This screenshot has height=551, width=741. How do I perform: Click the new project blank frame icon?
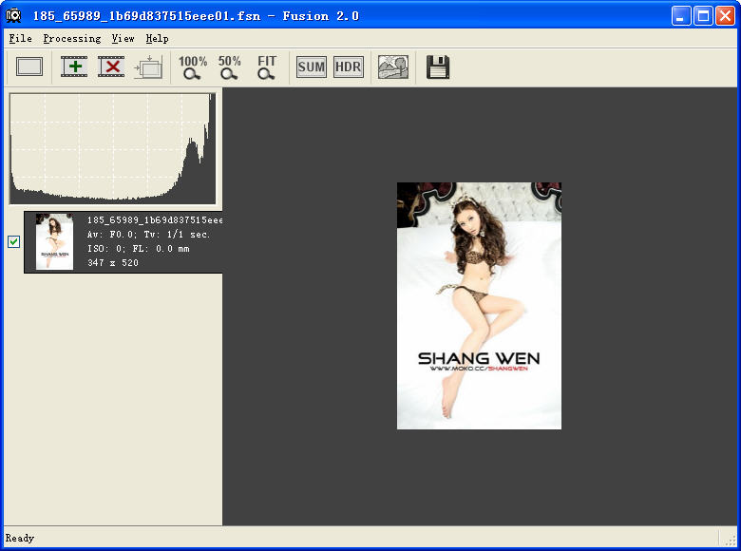[29, 66]
